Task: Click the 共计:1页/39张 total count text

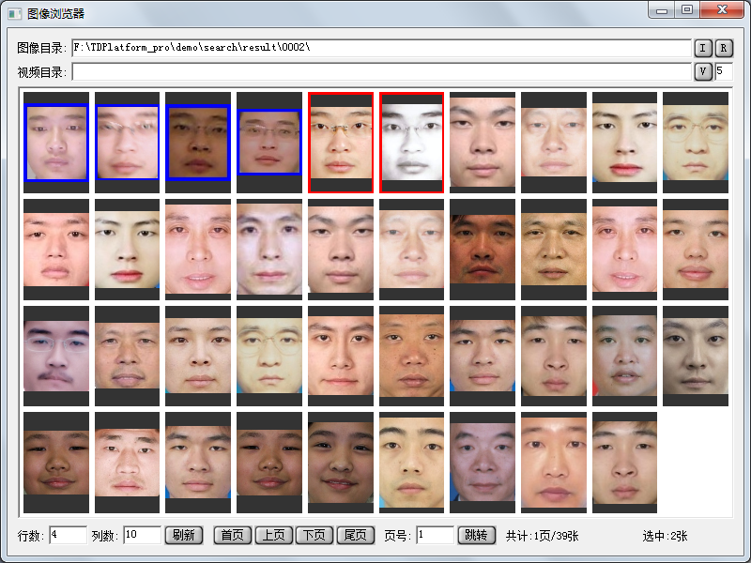Action: [543, 536]
